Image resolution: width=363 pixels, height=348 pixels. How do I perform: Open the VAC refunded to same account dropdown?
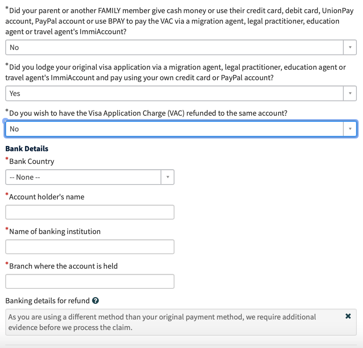tap(181, 129)
